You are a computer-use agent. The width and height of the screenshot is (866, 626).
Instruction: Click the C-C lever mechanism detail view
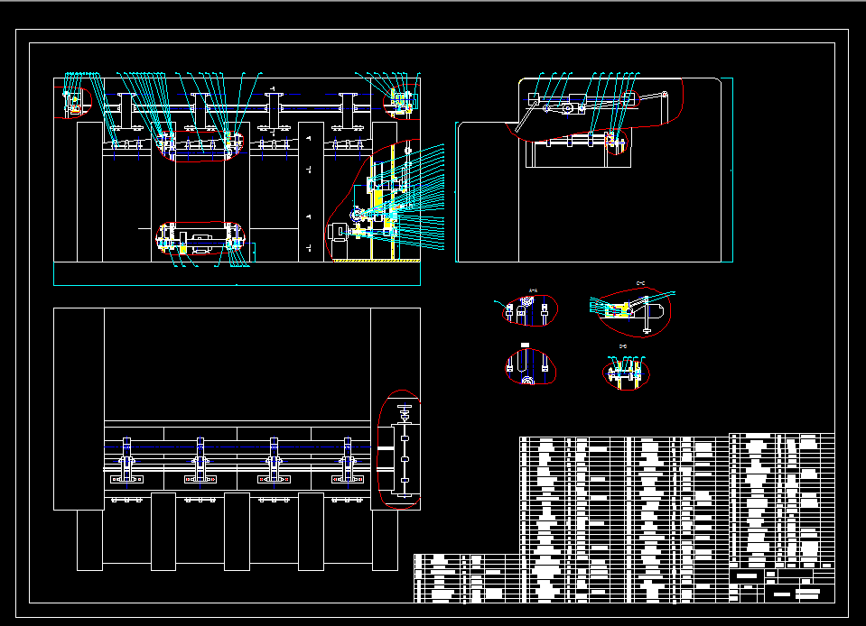click(x=635, y=312)
